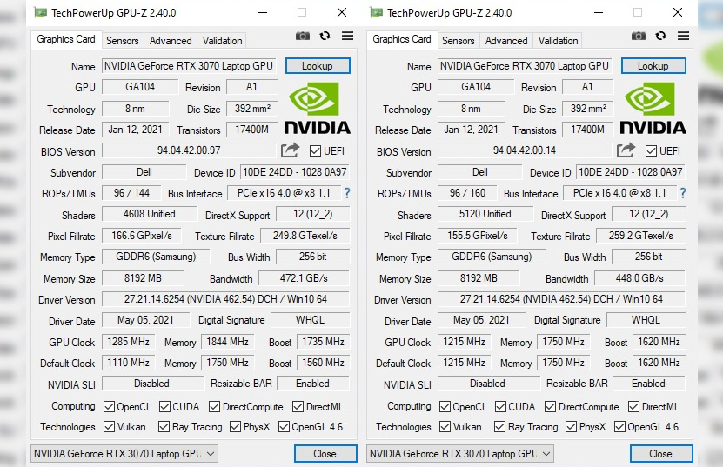Click Driver Version field in left window
The image size is (723, 467).
(x=225, y=299)
